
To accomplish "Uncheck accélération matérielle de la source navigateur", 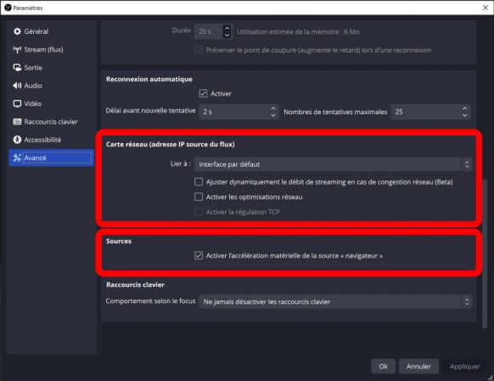I will point(199,256).
